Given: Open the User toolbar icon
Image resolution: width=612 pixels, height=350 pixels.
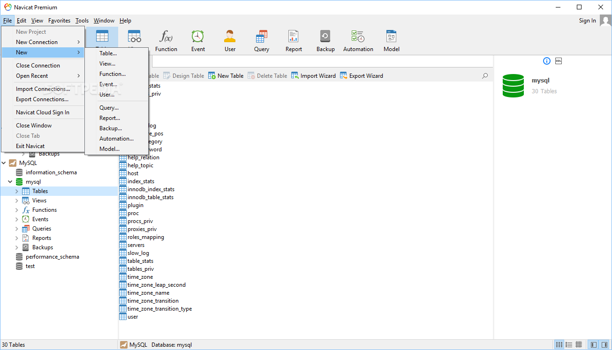Looking at the screenshot, I should (x=230, y=37).
